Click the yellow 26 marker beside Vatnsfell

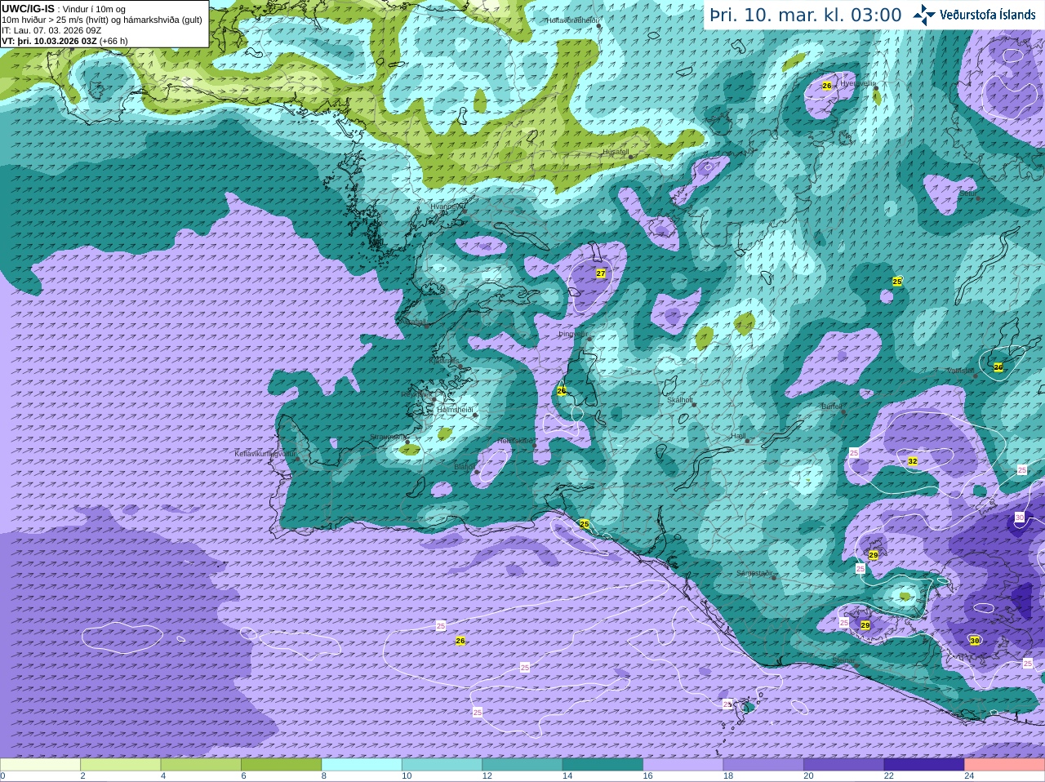point(998,367)
